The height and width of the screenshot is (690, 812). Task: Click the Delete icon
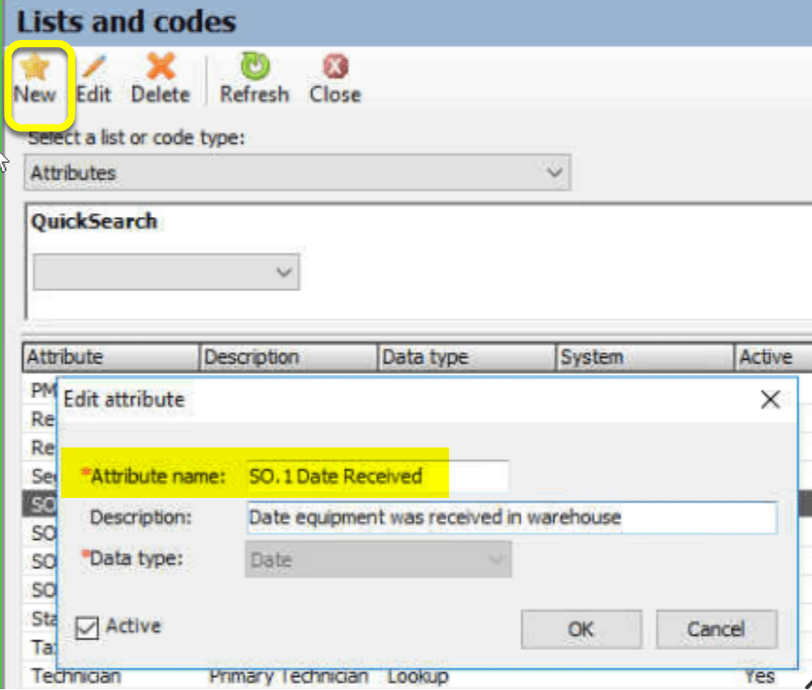pos(158,68)
